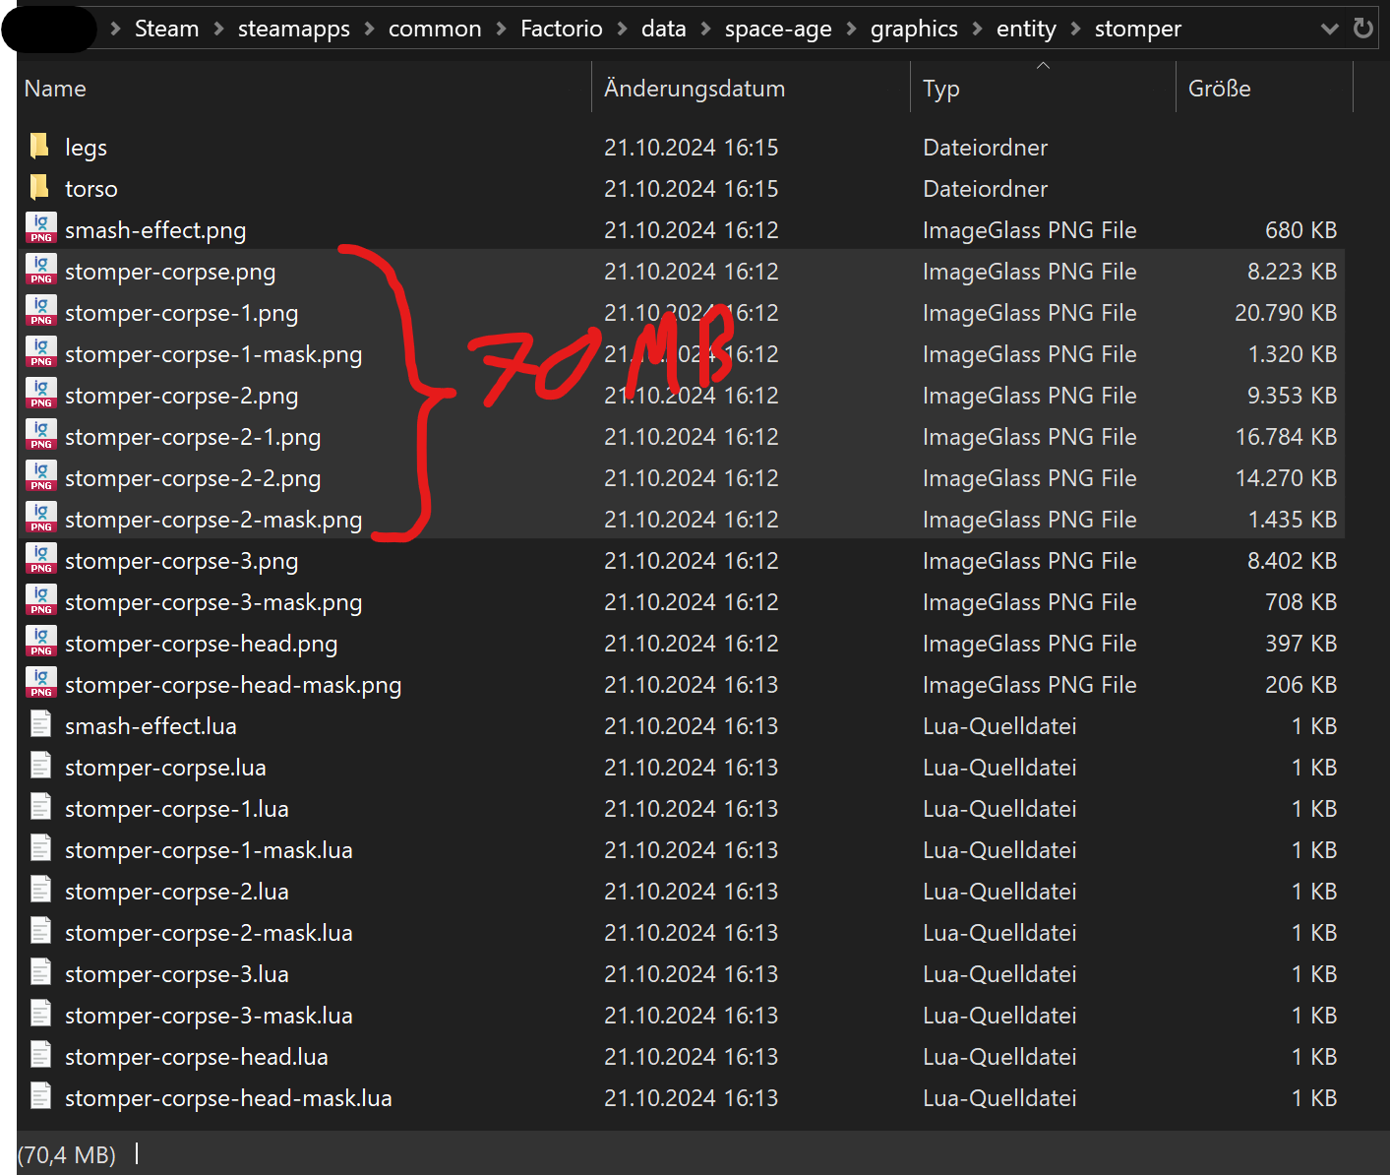Expand subfolders chevron after steamapps

click(370, 29)
